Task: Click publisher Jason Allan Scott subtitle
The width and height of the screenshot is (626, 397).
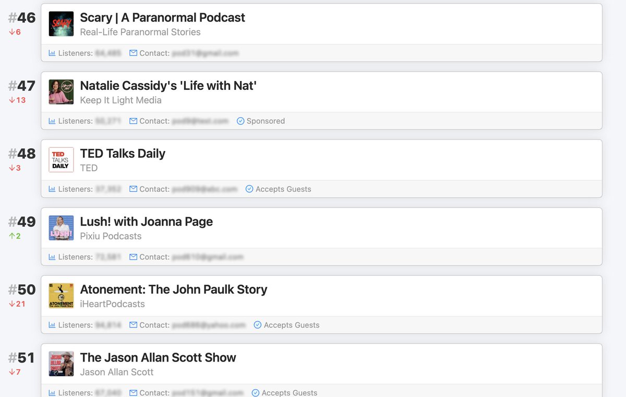Action: click(117, 372)
